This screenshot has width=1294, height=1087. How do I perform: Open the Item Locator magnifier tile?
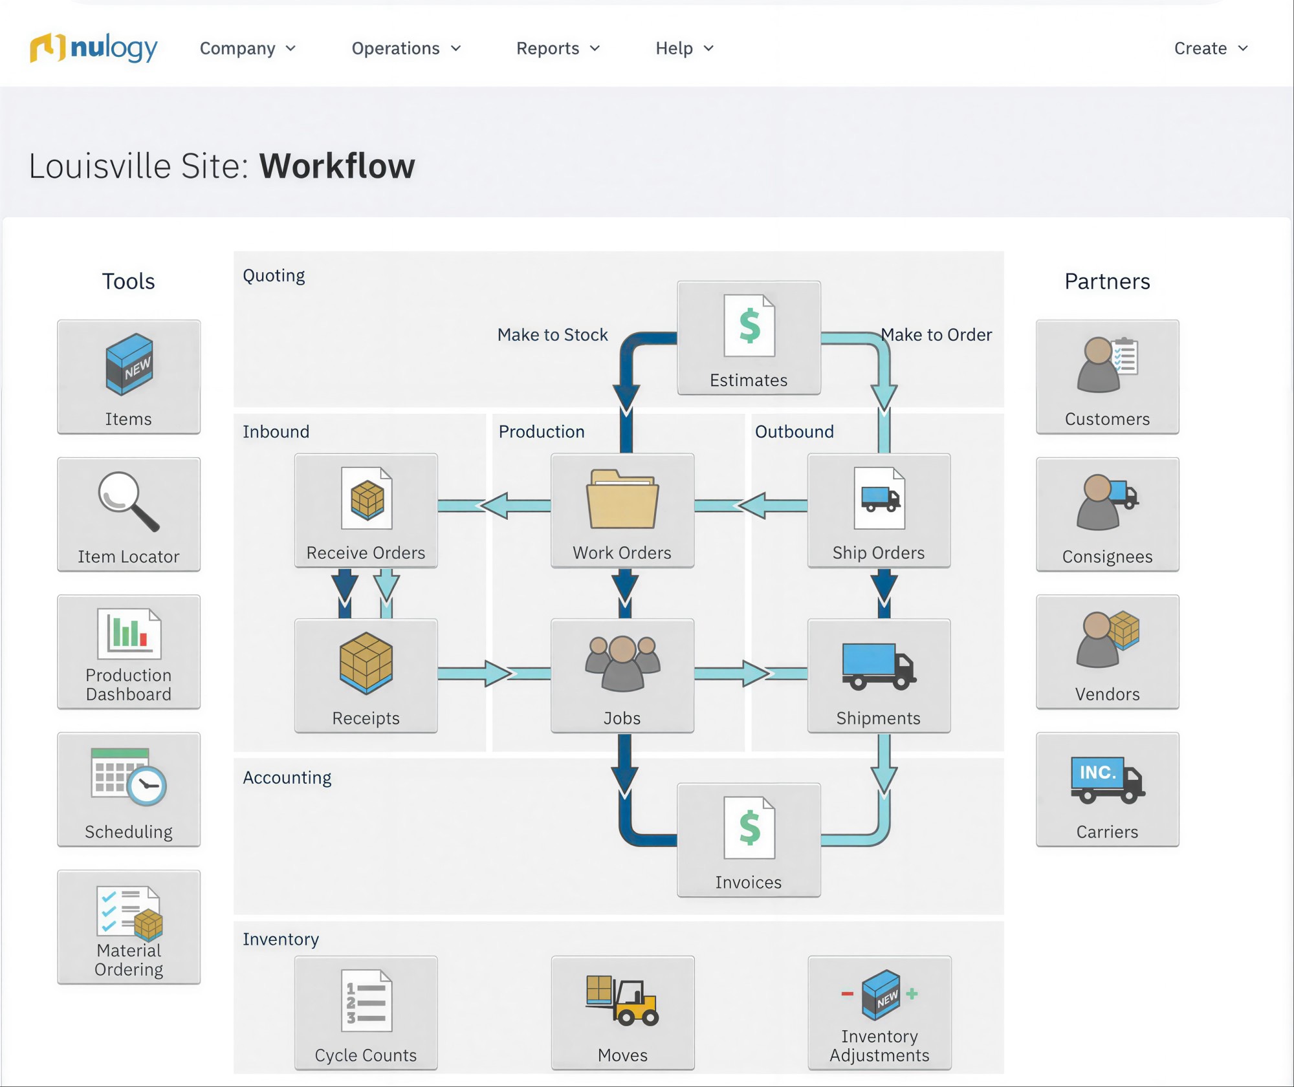[x=129, y=515]
